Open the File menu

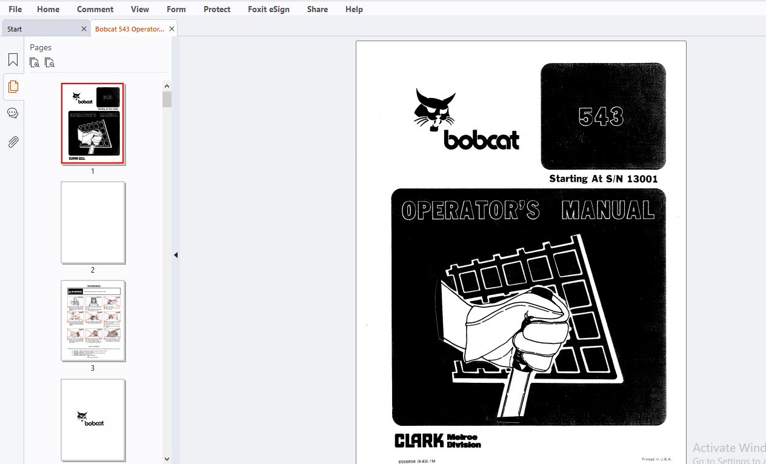(15, 9)
